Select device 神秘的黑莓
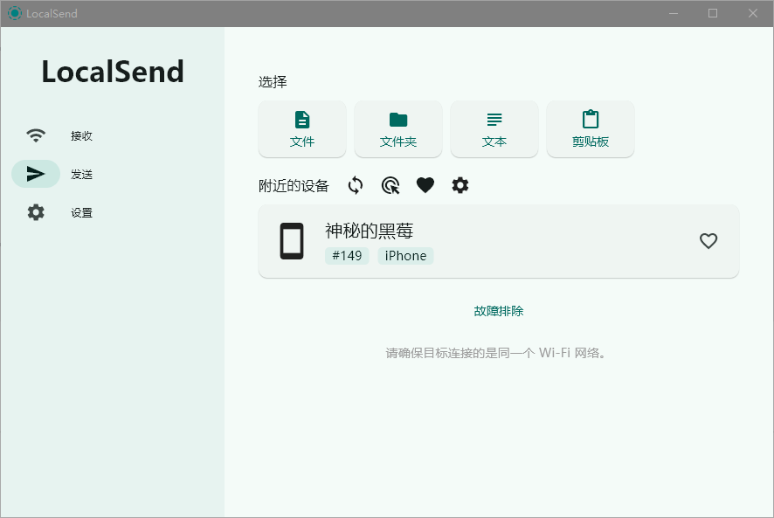The height and width of the screenshot is (518, 774). (x=499, y=241)
